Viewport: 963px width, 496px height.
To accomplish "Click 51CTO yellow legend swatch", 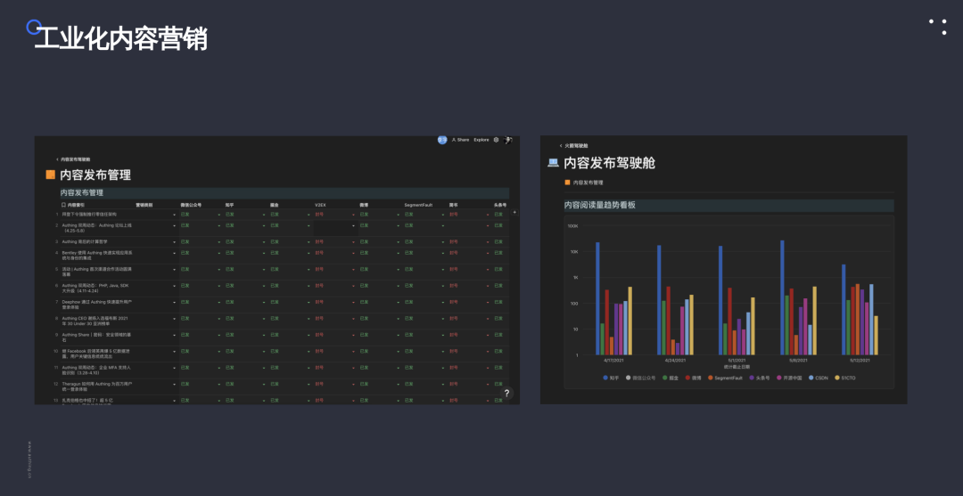I will click(x=837, y=378).
